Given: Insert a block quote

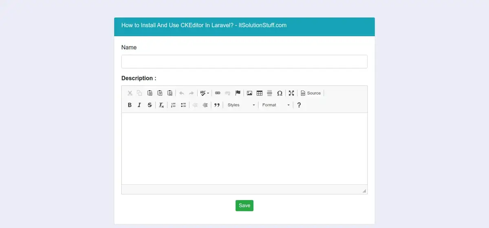Looking at the screenshot, I should tap(217, 105).
